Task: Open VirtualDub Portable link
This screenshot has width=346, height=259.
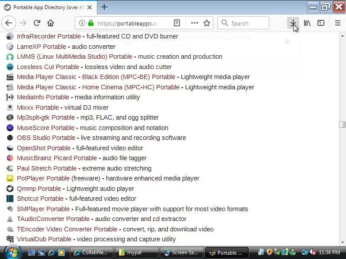Action: 44,239
